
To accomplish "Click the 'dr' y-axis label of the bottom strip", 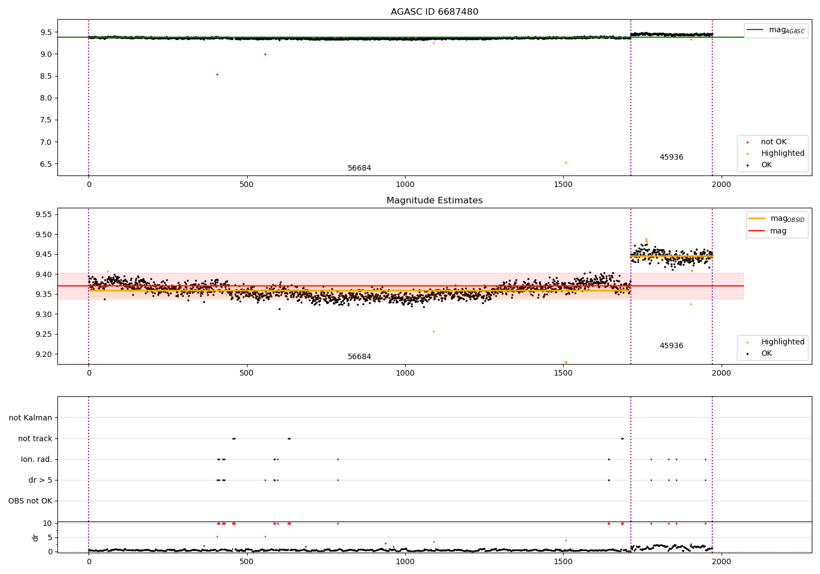I will [36, 537].
